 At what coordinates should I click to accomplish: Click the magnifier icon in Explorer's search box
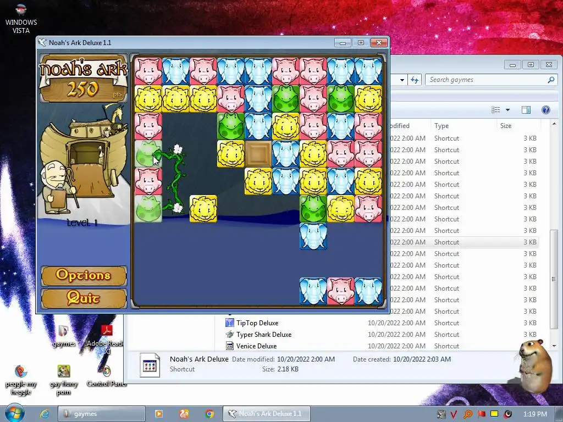tap(551, 80)
